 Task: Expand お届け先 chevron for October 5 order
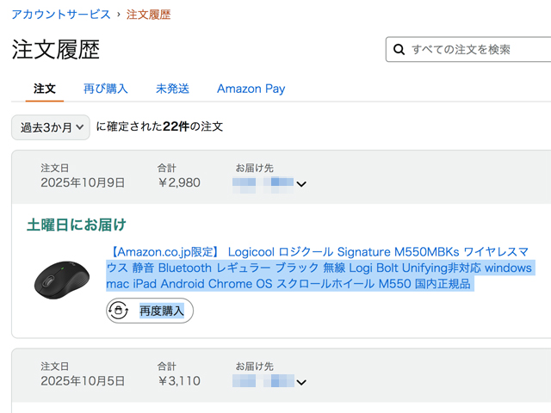[x=301, y=382]
